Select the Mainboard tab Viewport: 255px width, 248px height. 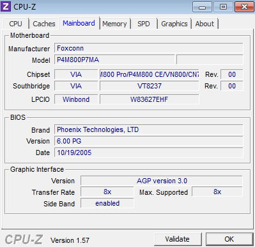click(x=79, y=23)
